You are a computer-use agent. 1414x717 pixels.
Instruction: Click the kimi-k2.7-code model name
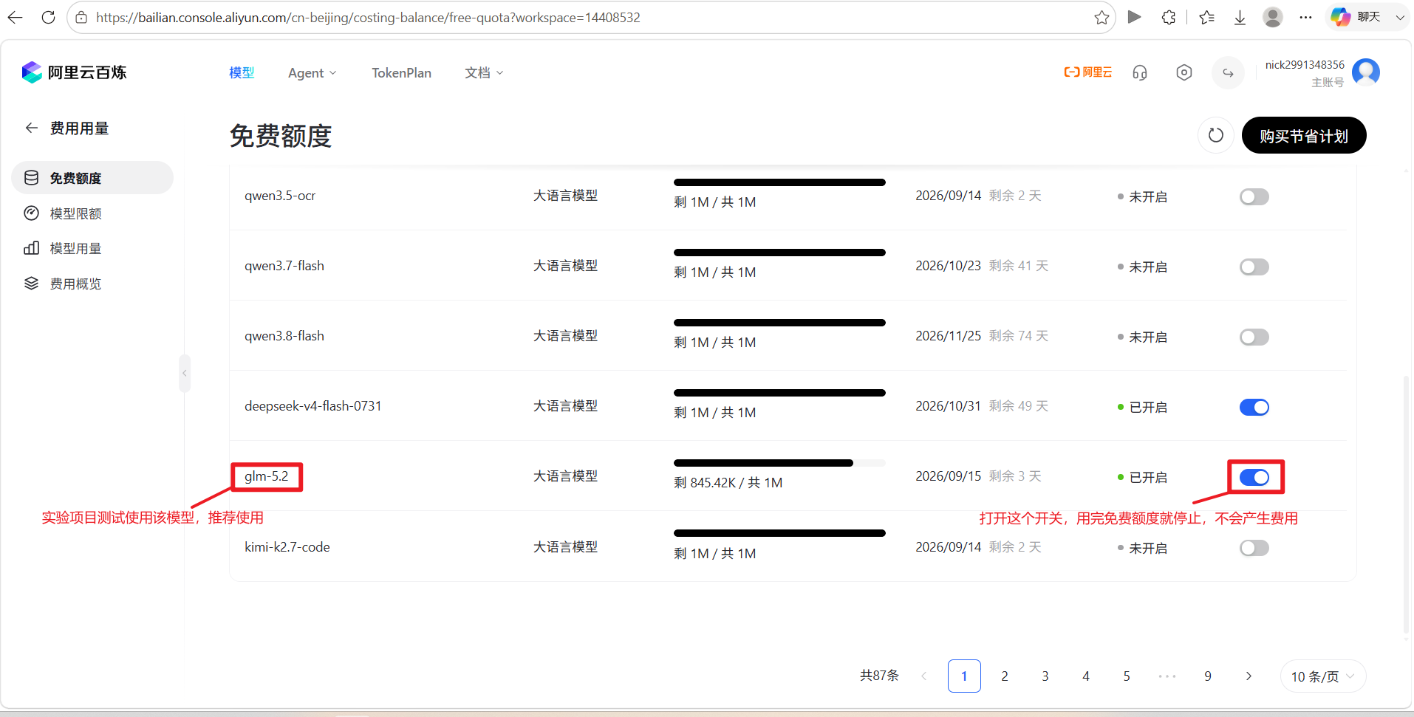click(287, 547)
